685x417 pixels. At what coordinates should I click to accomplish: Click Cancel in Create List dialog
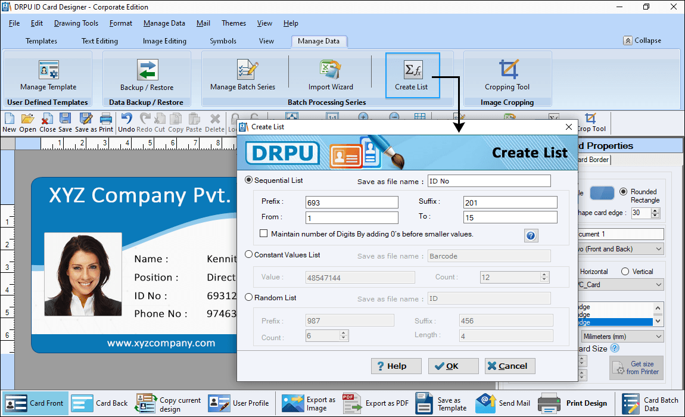tap(510, 366)
